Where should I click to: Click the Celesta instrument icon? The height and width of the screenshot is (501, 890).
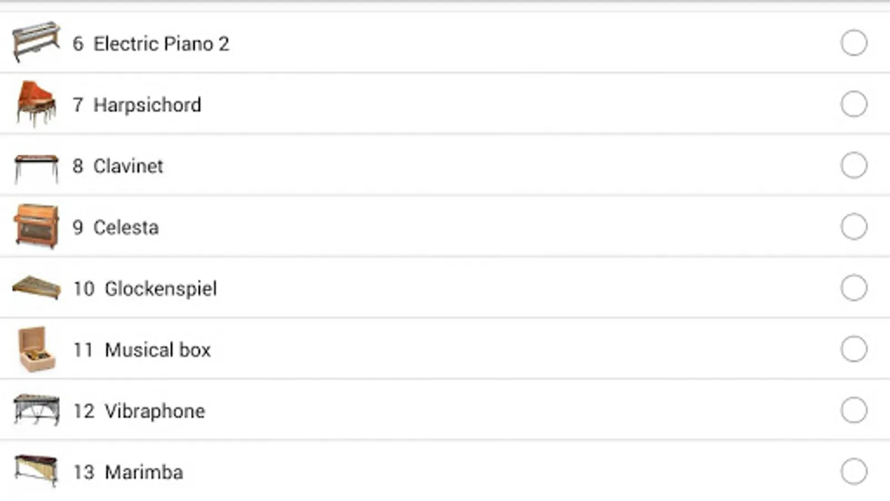(36, 226)
